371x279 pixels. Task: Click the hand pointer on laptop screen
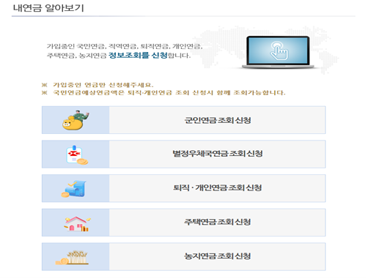(279, 51)
